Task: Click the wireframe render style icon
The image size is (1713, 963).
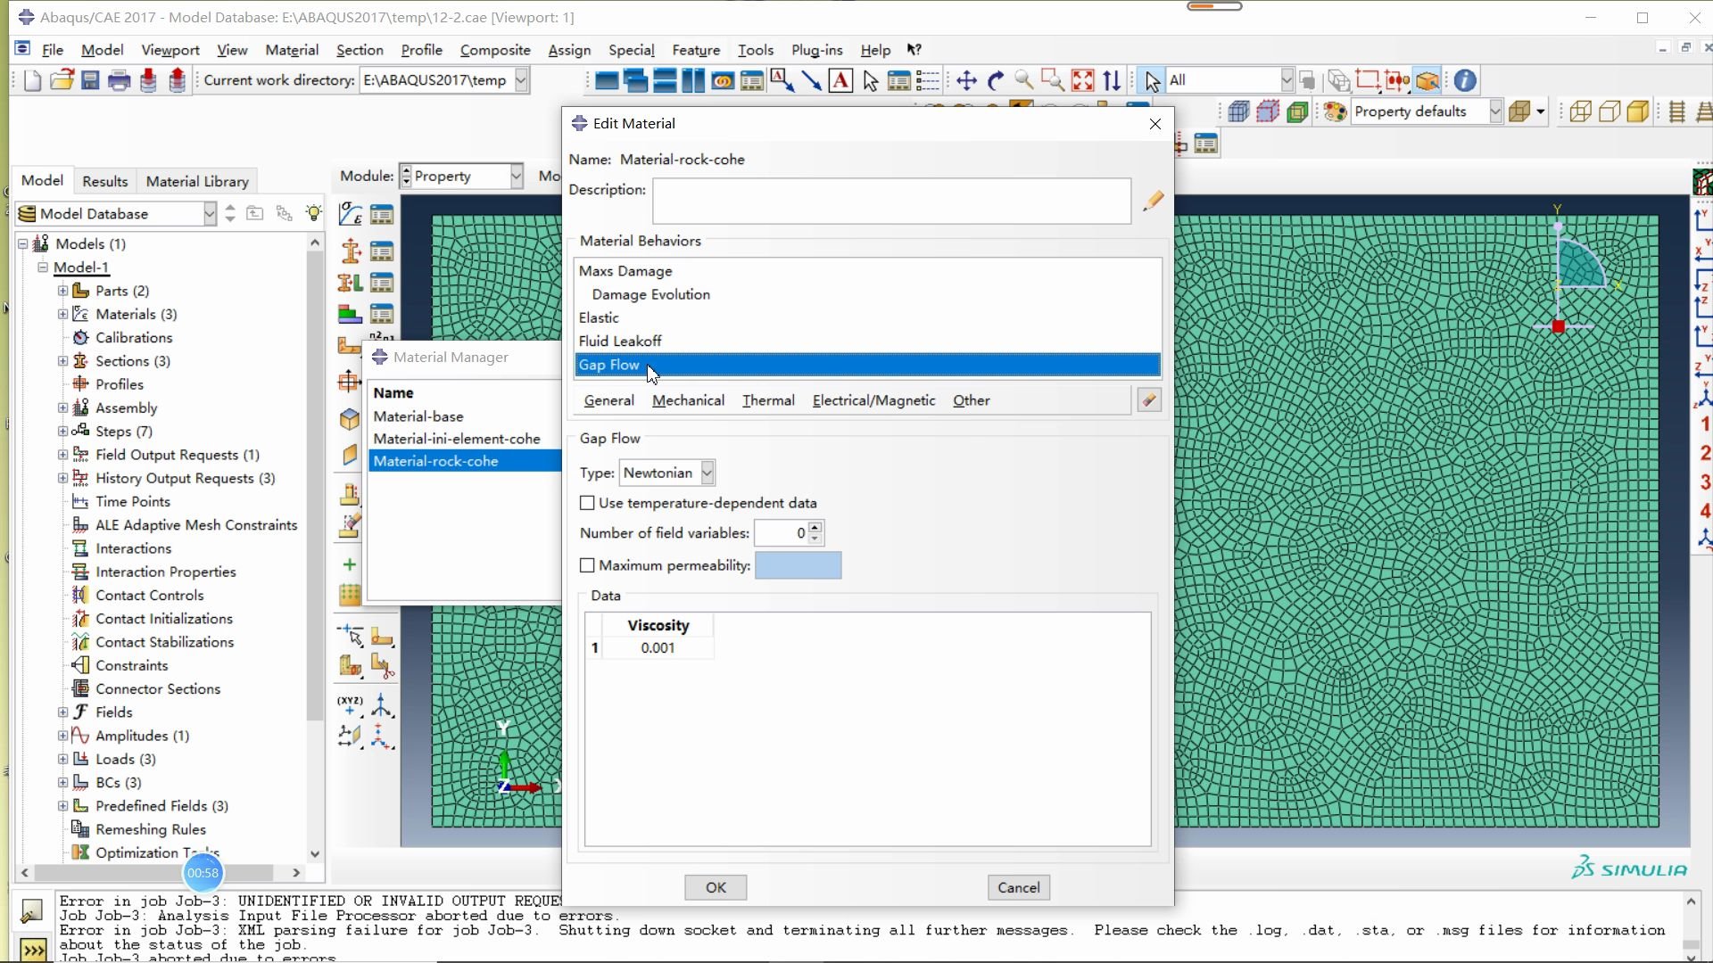Action: click(1580, 111)
